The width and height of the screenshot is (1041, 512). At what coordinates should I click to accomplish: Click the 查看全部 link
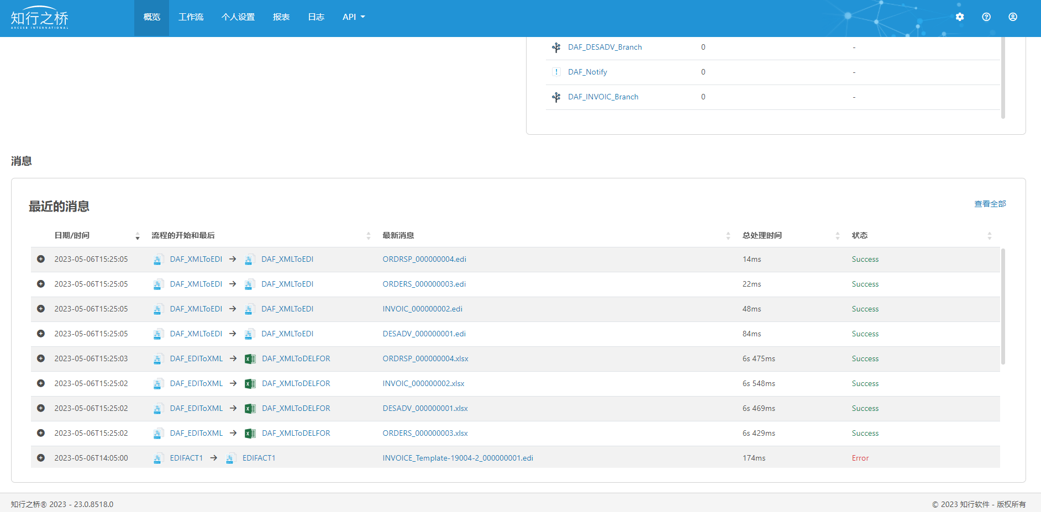(990, 204)
